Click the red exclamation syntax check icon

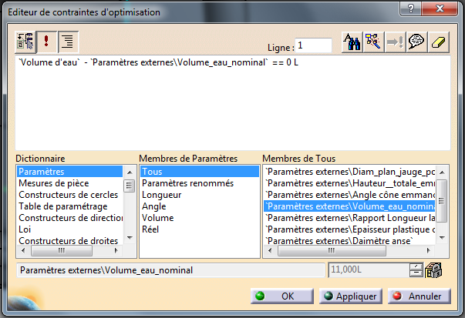click(46, 41)
